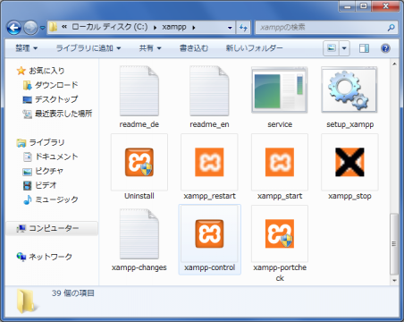Click the folder icon in address bar

[54, 27]
